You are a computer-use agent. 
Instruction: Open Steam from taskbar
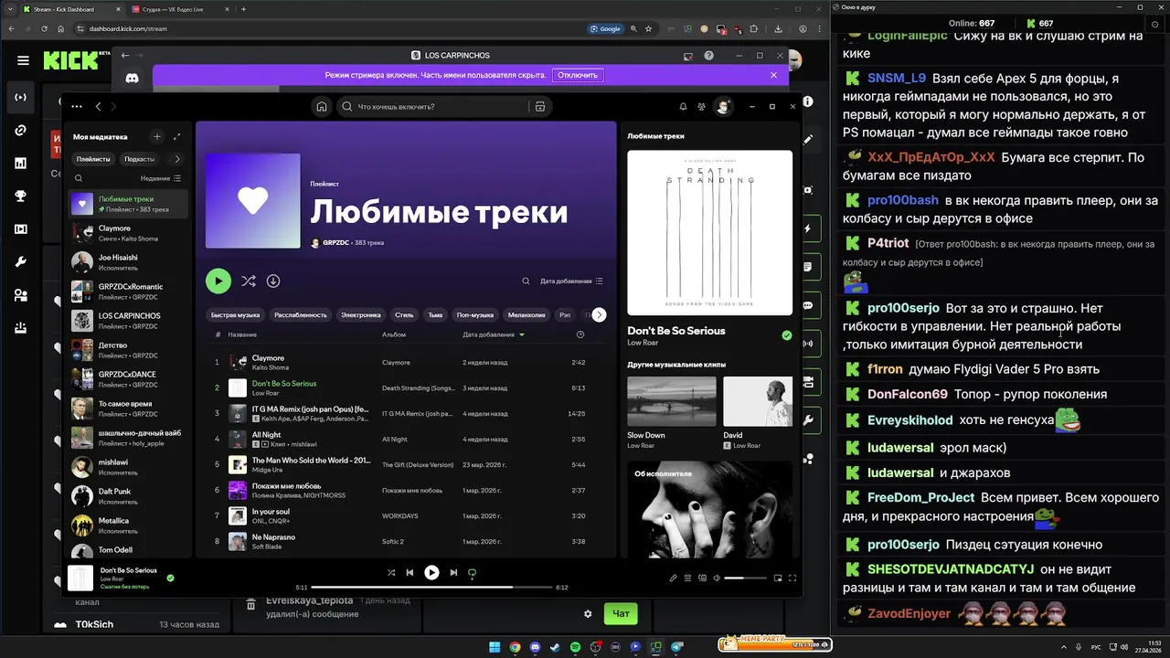[x=555, y=647]
